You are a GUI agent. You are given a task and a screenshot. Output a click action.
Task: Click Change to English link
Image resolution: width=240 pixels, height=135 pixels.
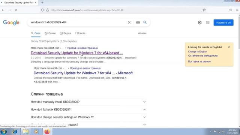(198, 52)
